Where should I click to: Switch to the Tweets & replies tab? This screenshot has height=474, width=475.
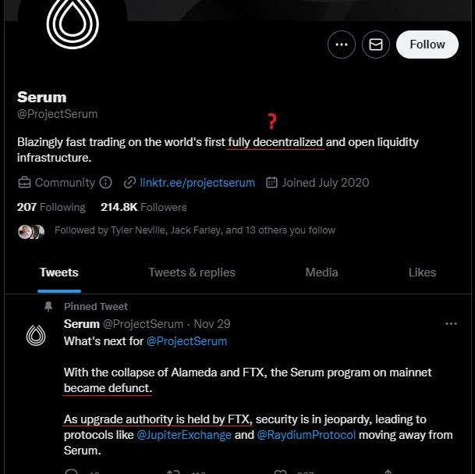click(192, 273)
